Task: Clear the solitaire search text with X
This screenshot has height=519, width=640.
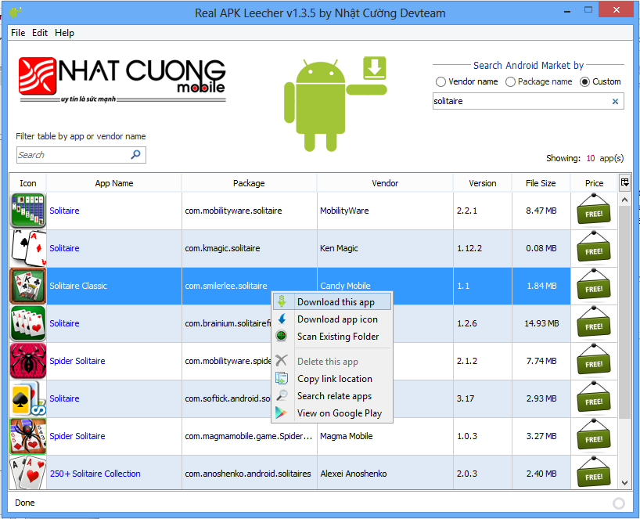Action: pos(615,101)
